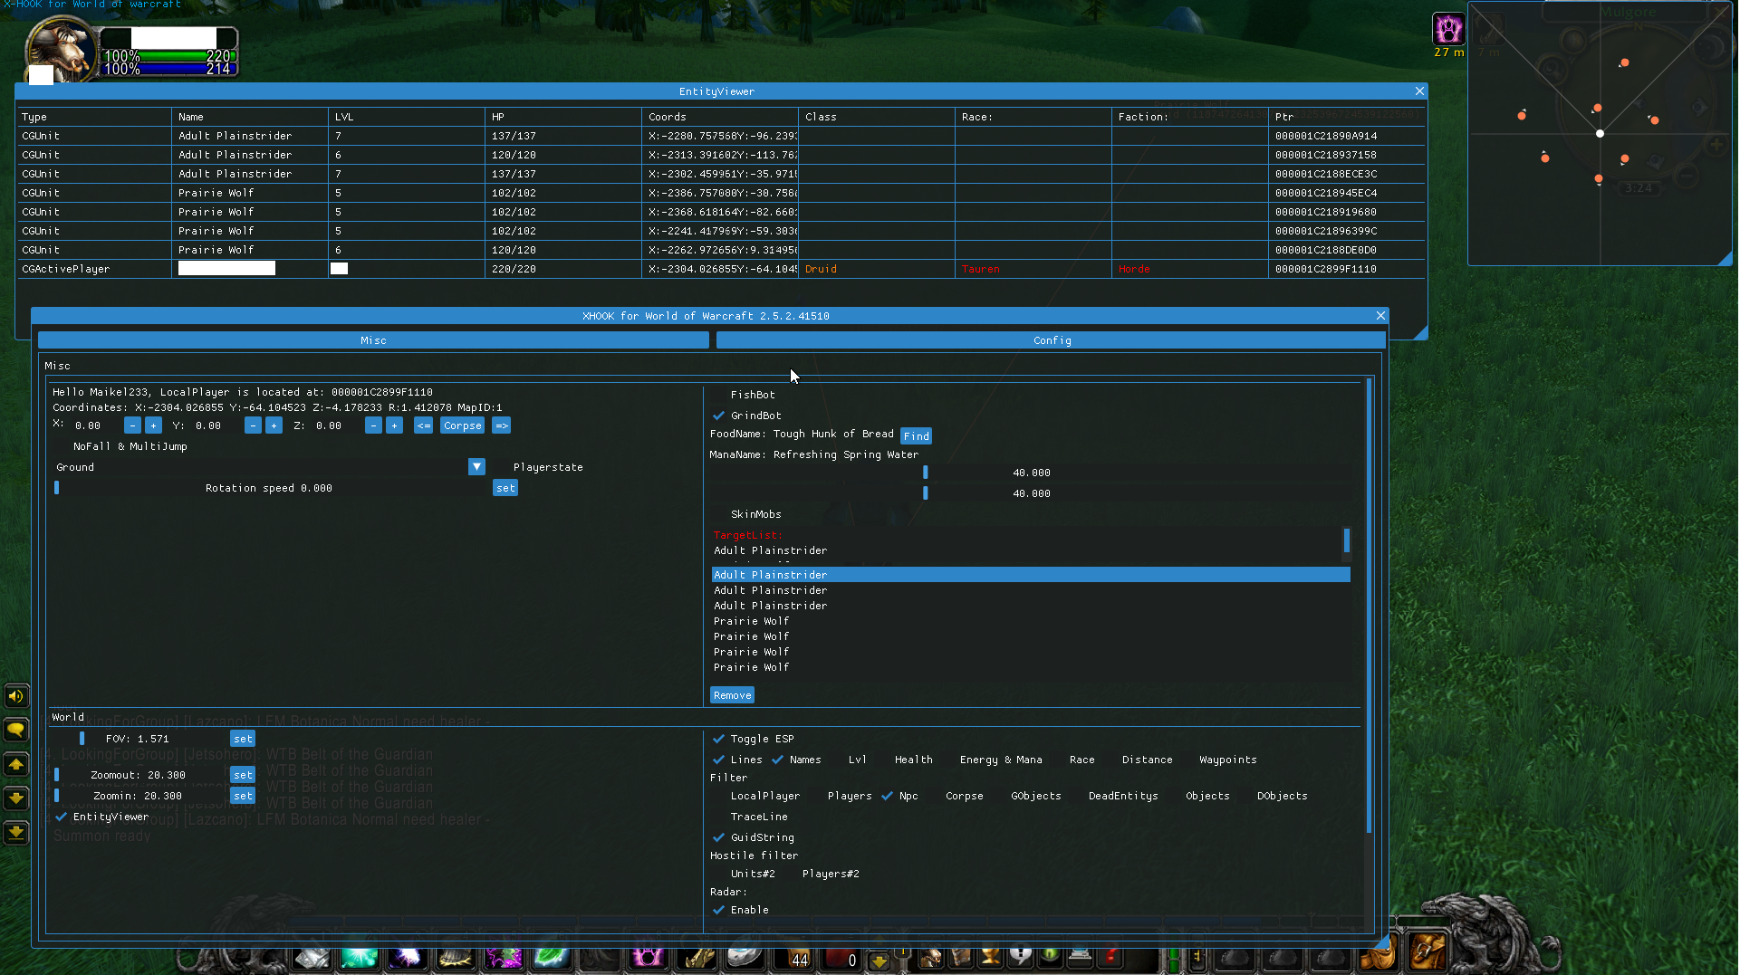Use the red action bar item showing 0
The image size is (1740, 975).
point(841,959)
